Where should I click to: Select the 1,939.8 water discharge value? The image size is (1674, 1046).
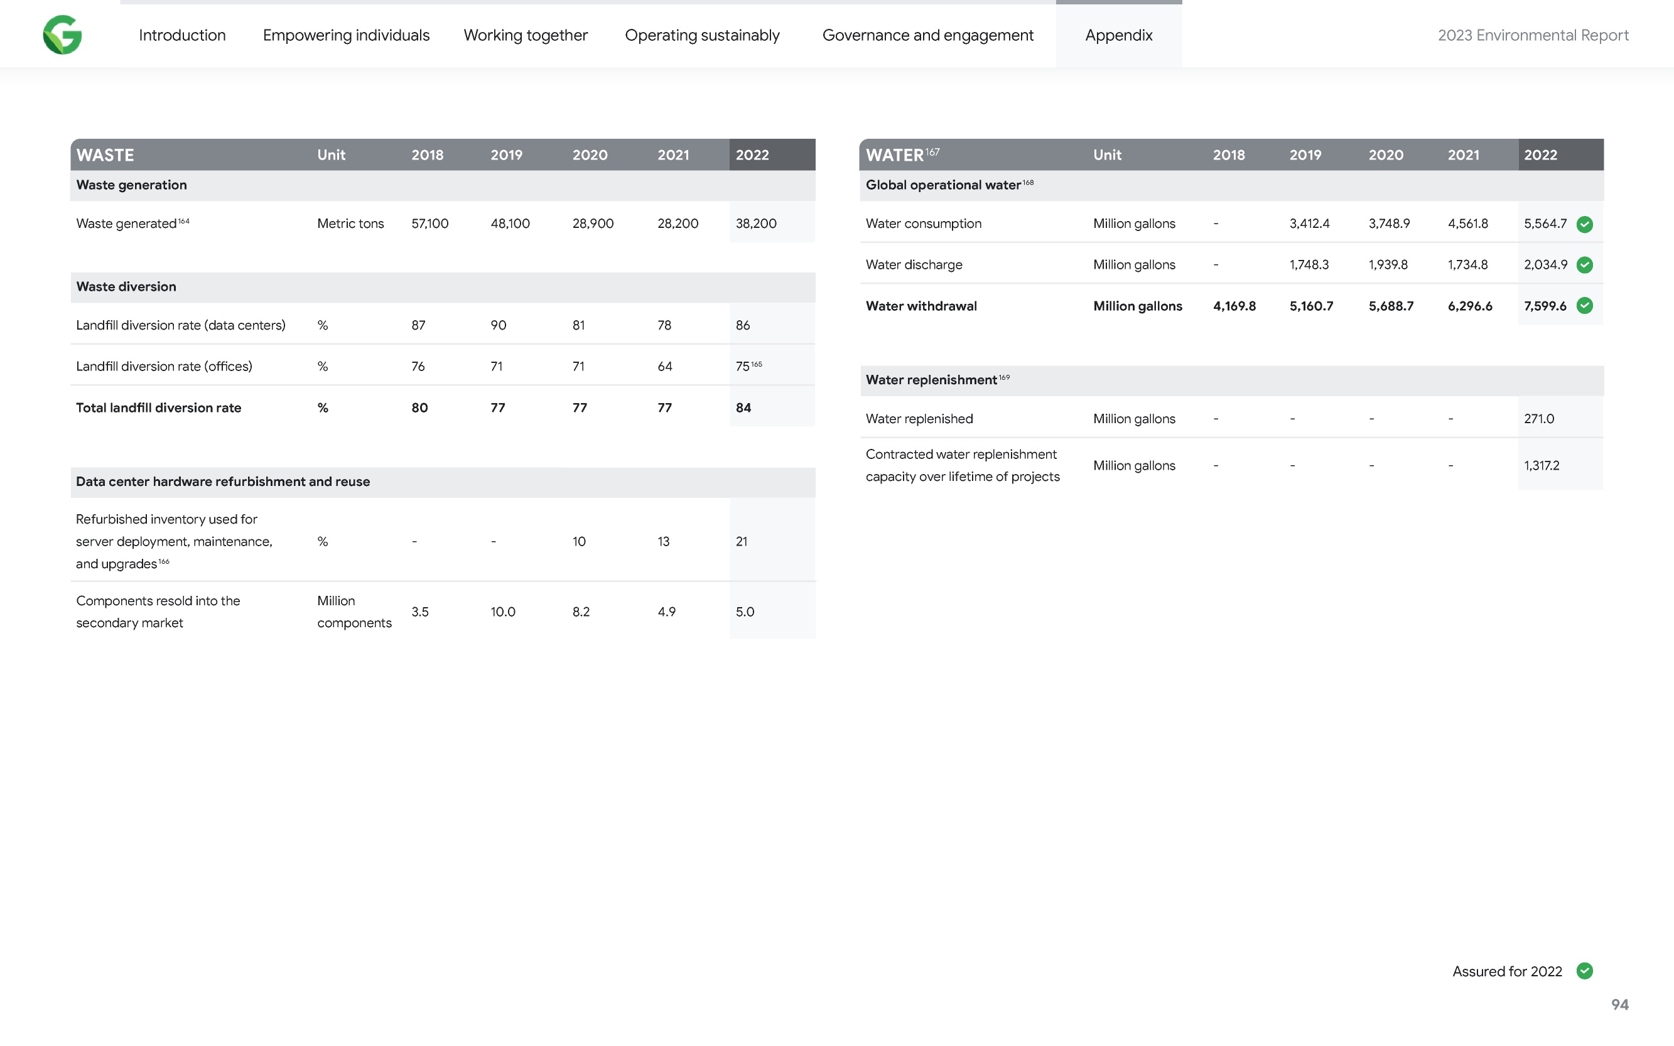[1388, 264]
